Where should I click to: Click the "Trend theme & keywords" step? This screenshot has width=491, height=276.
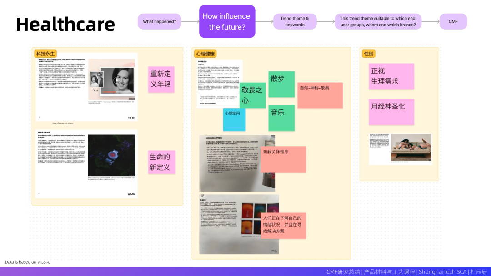295,21
